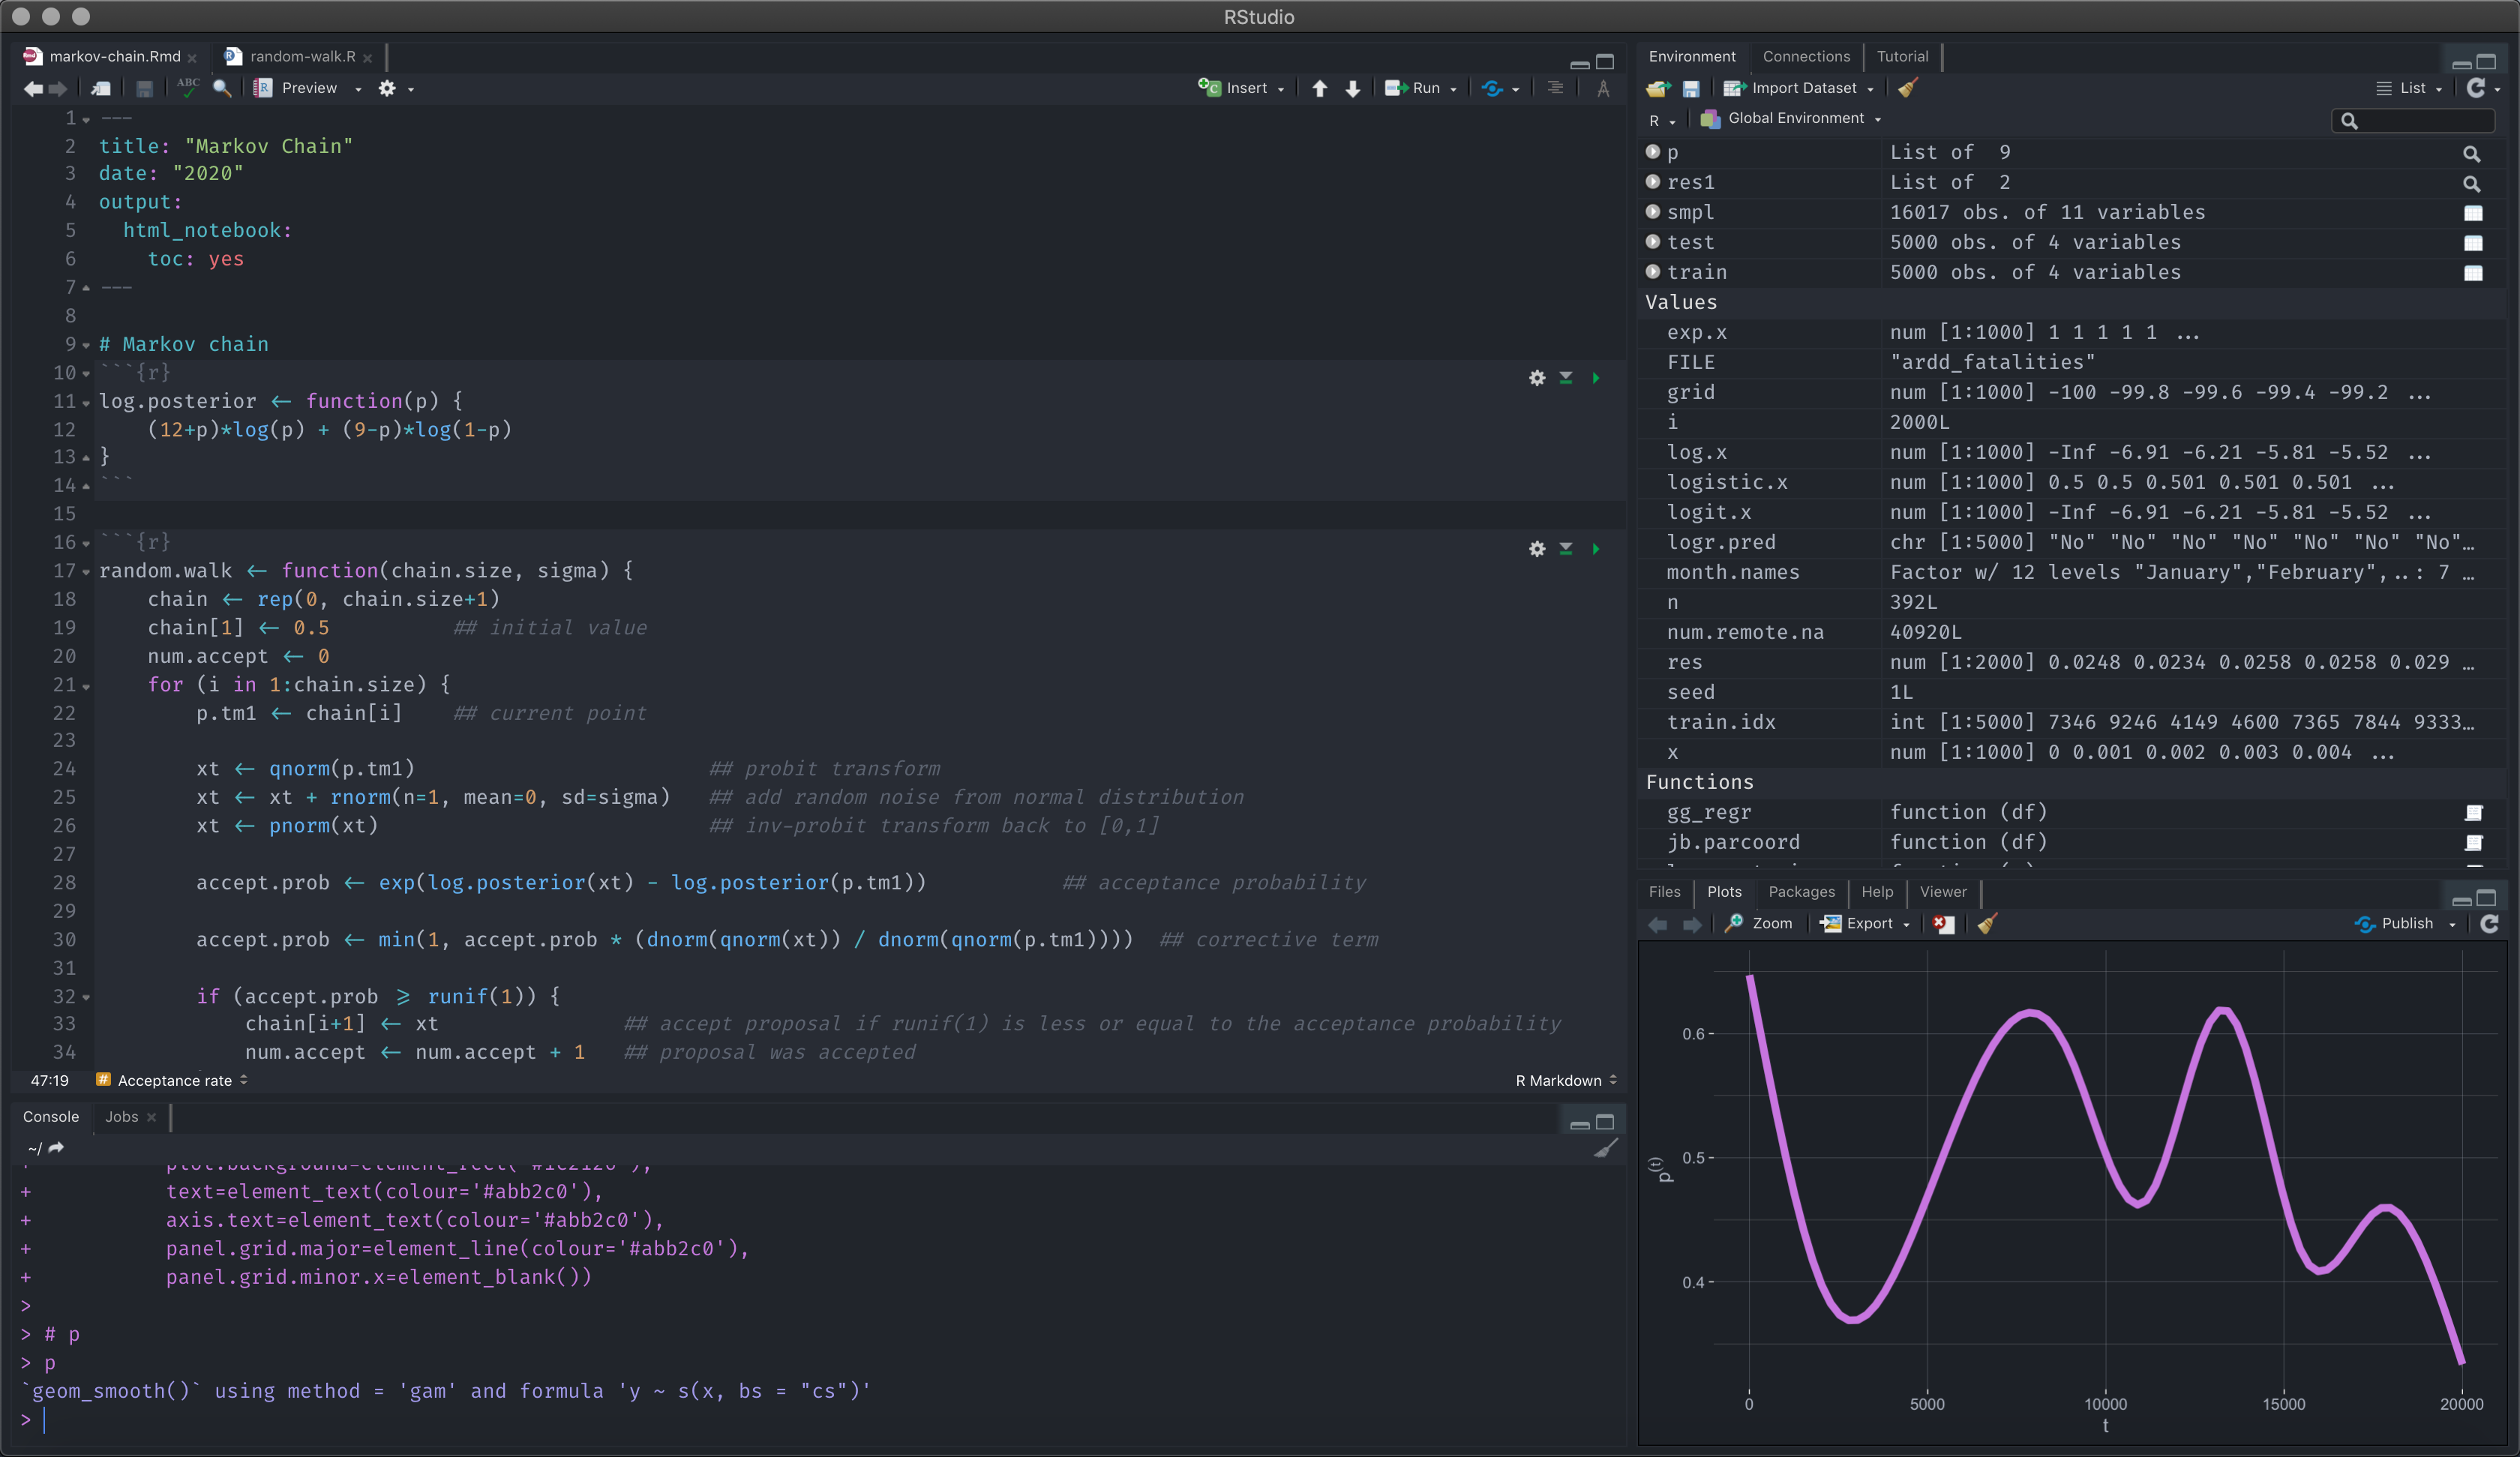
Task: Open the Global Environment dropdown
Action: point(1795,118)
